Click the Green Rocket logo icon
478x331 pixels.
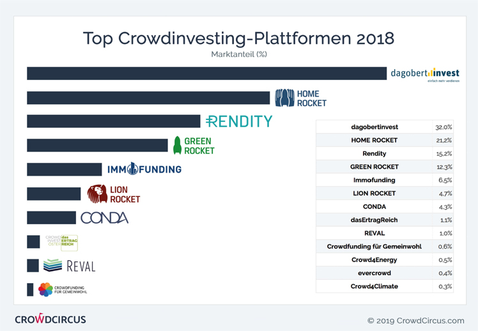[178, 145]
